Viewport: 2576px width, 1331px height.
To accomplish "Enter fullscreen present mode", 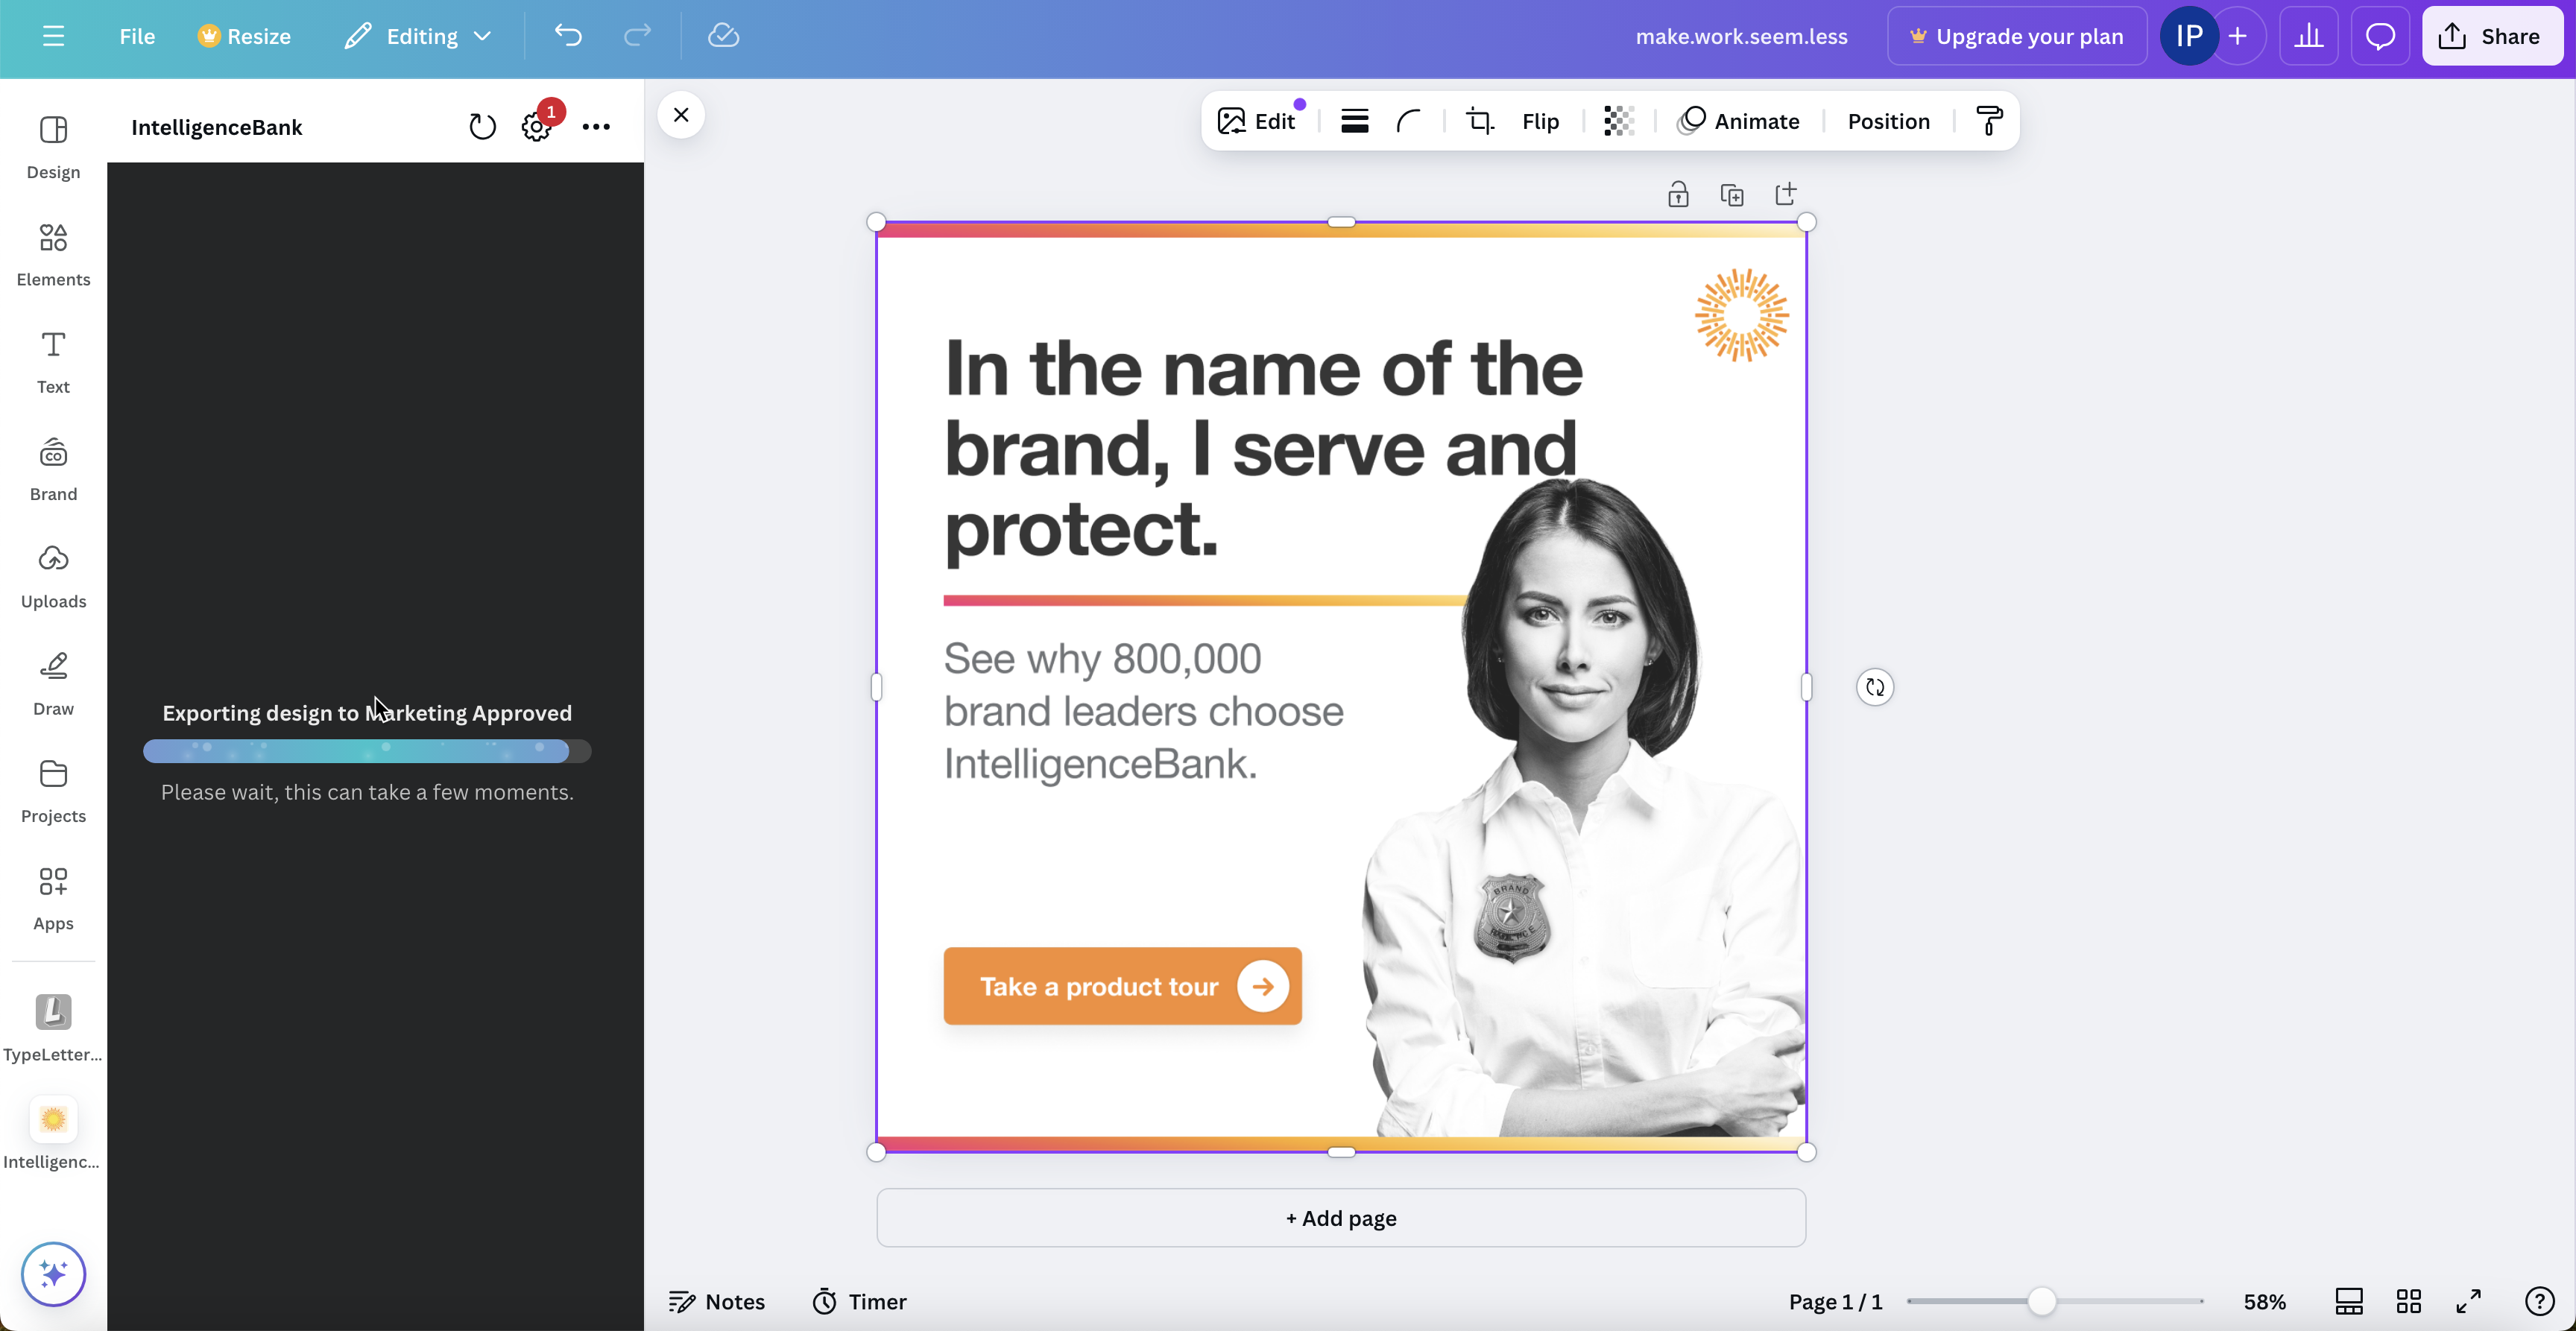I will 2468,1301.
